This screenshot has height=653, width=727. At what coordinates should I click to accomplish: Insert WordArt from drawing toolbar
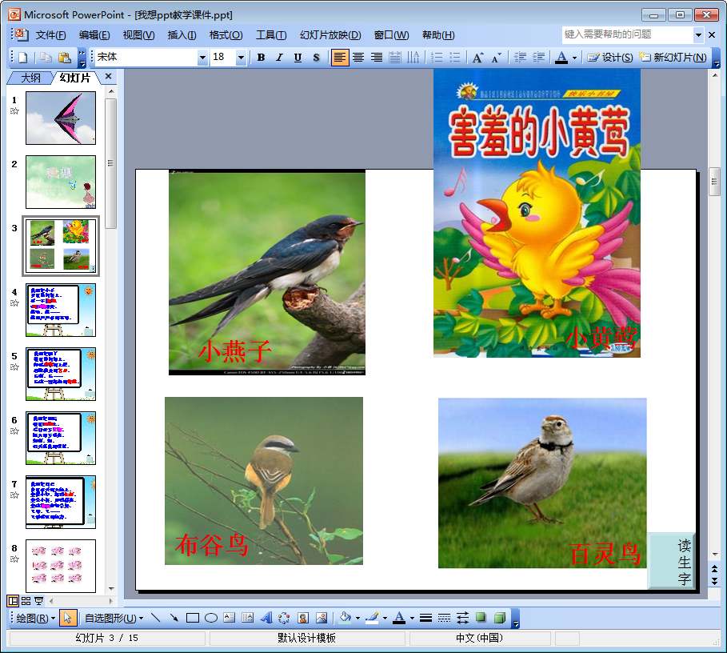coord(266,618)
